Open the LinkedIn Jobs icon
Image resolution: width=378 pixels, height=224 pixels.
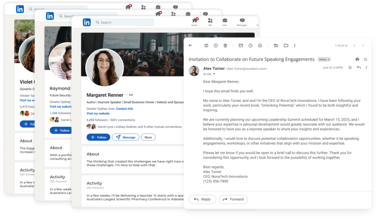point(225,21)
